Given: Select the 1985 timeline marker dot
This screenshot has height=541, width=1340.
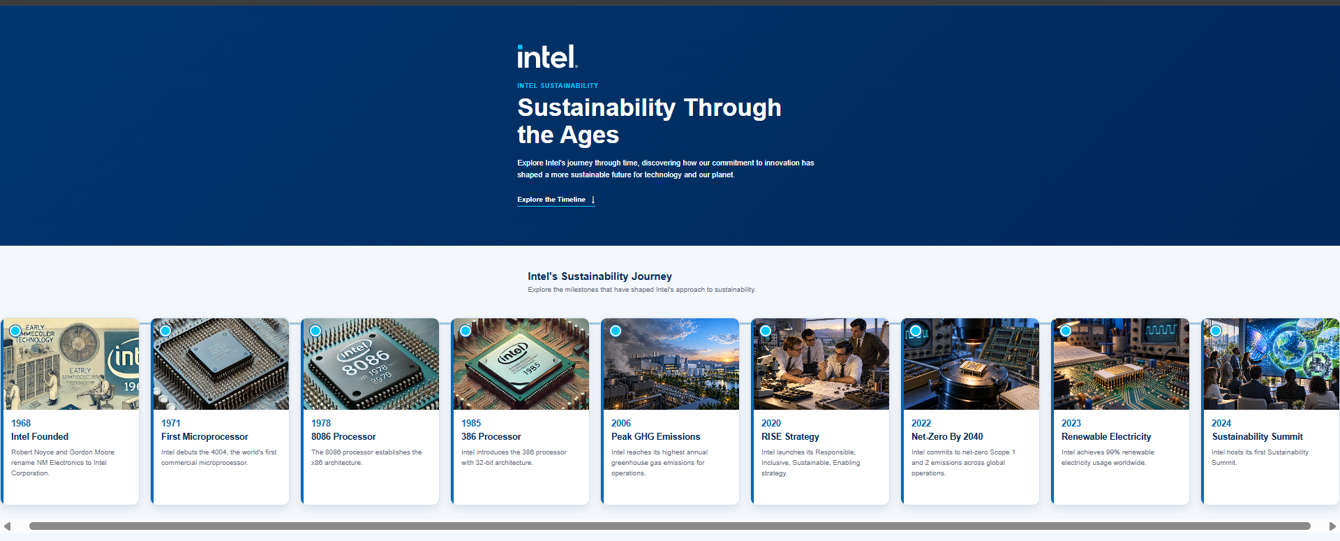Looking at the screenshot, I should (466, 331).
